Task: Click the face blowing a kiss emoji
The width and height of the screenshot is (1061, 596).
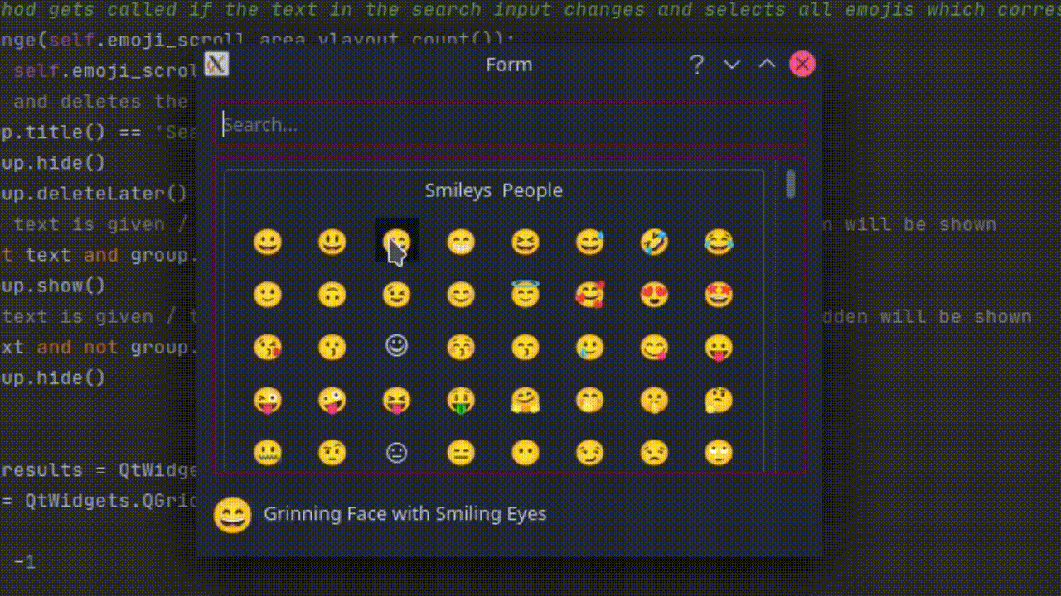Action: coord(267,348)
